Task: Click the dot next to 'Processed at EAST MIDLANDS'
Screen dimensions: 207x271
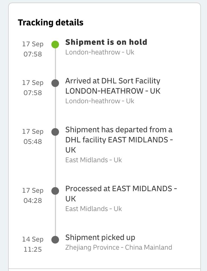Action: (55, 191)
